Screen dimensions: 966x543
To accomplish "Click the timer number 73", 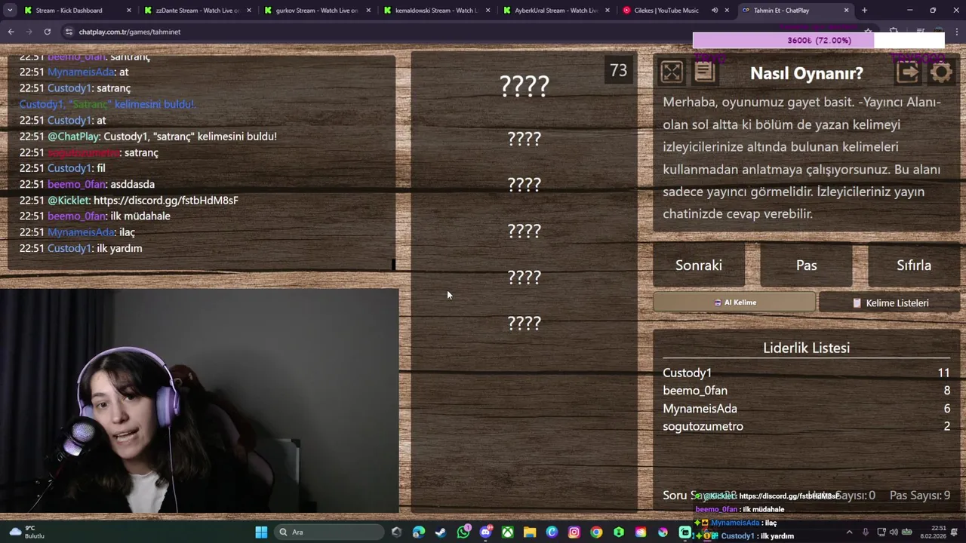I will pos(618,70).
